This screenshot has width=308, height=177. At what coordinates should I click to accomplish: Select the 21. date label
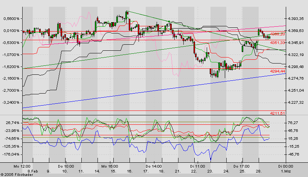(178, 171)
